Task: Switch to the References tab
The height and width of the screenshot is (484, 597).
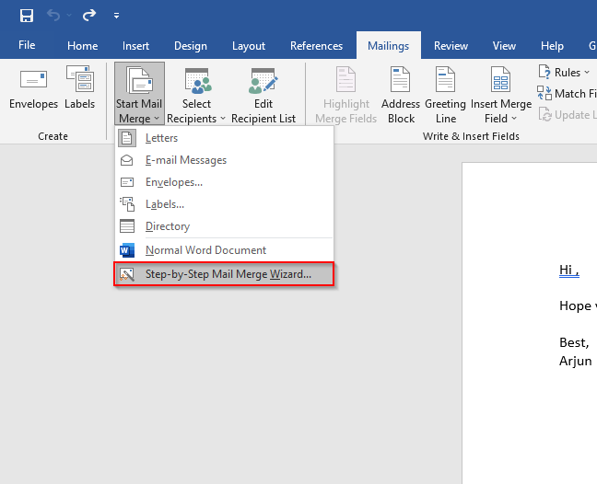Action: [316, 46]
